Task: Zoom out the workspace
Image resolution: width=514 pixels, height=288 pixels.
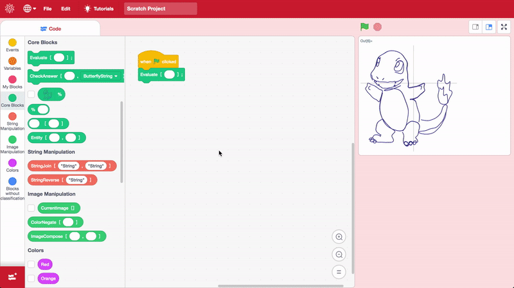Action: click(x=339, y=255)
